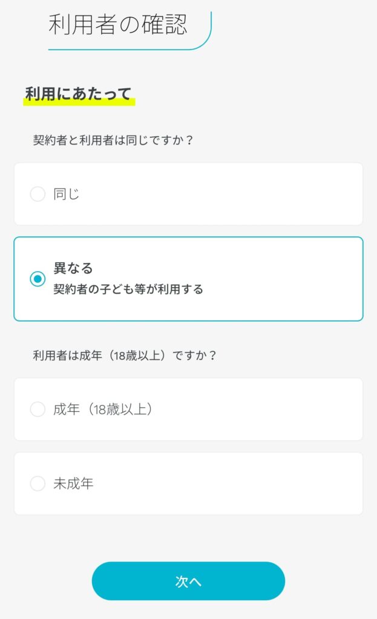
Task: Click the unfilled radio circle beside 同じ
Action: tap(38, 194)
